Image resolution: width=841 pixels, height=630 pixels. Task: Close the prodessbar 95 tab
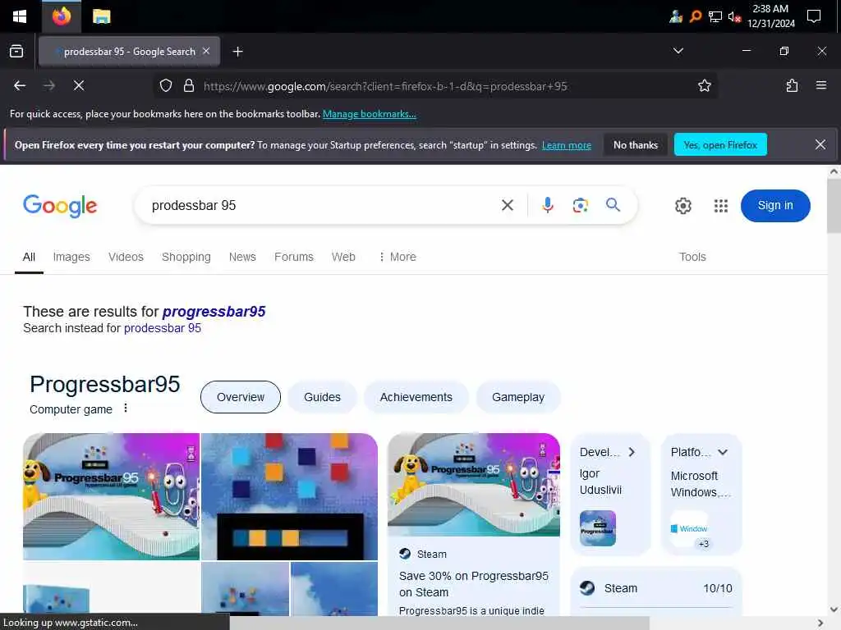click(206, 51)
